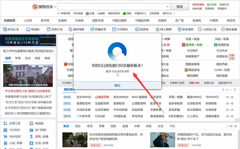
Task: Select the 明星 tab in the news panel
Action: (38, 58)
